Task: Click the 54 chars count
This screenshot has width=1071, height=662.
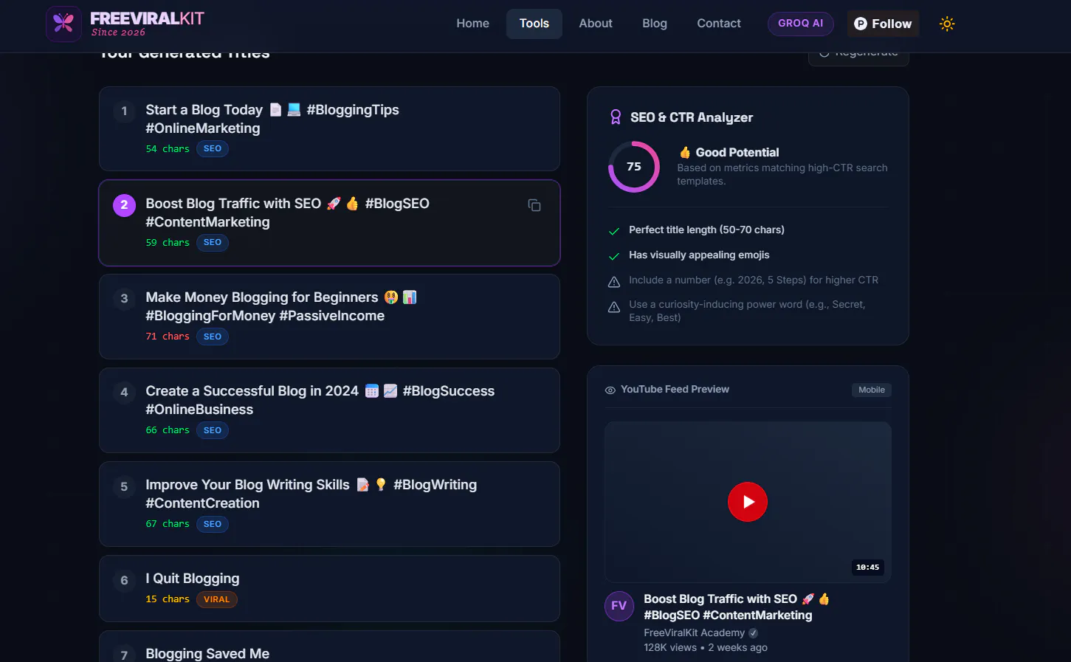Action: (168, 148)
